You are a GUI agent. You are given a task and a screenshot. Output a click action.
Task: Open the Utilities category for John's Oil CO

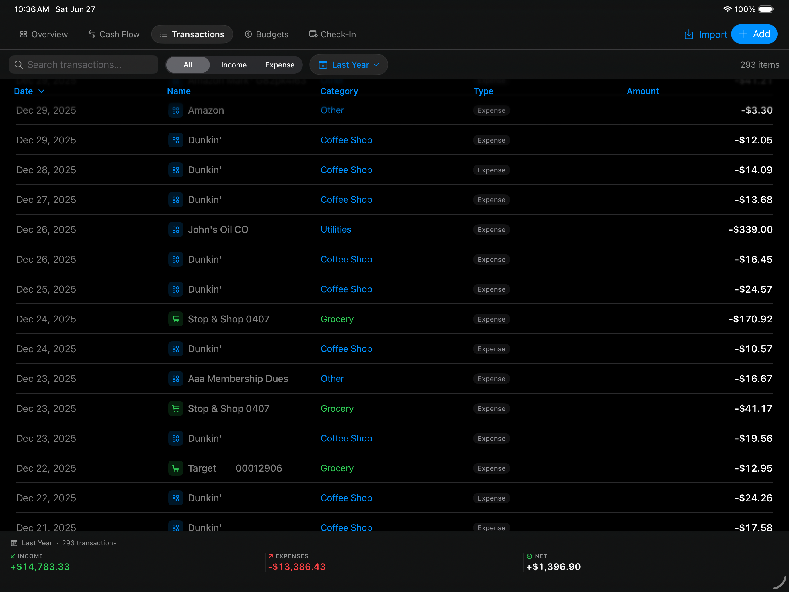[x=336, y=229]
